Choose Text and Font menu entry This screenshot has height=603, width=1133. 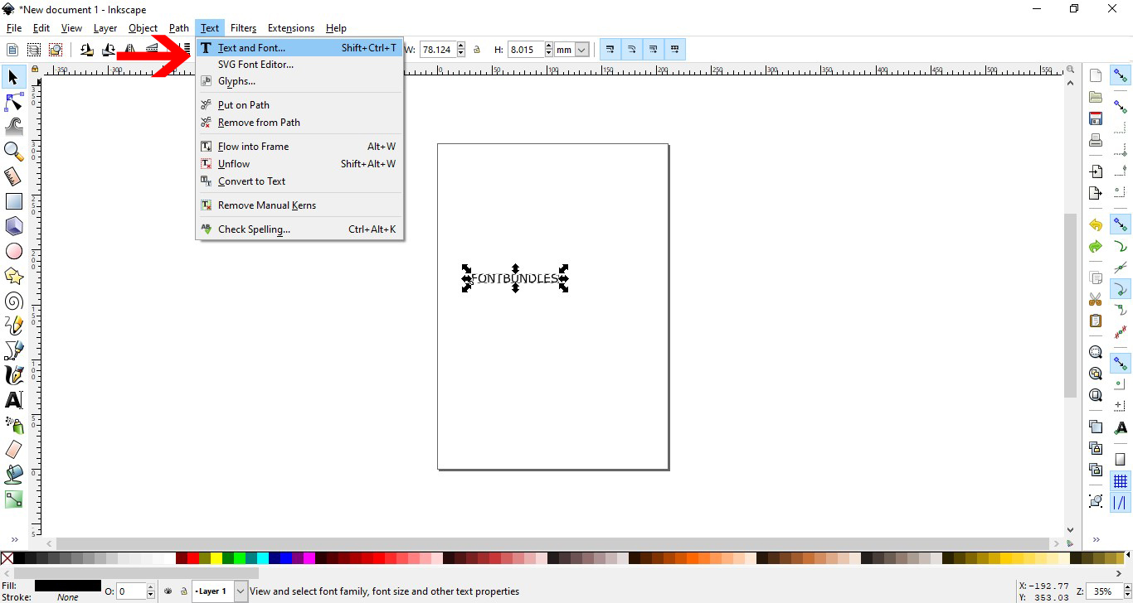pyautogui.click(x=299, y=48)
